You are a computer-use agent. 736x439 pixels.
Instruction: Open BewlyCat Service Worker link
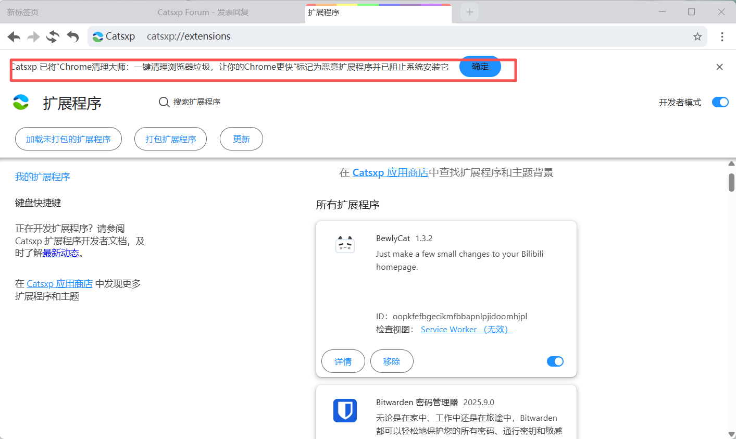coord(466,330)
